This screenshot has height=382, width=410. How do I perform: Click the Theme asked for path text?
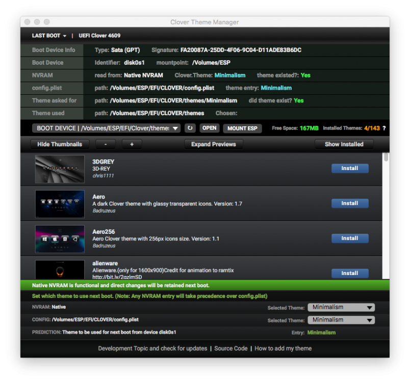pyautogui.click(x=173, y=100)
